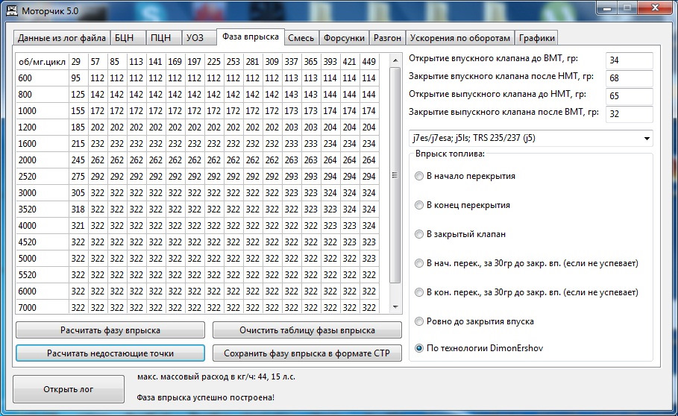
Task: Click the 3000 rpm row header
Action: [43, 193]
